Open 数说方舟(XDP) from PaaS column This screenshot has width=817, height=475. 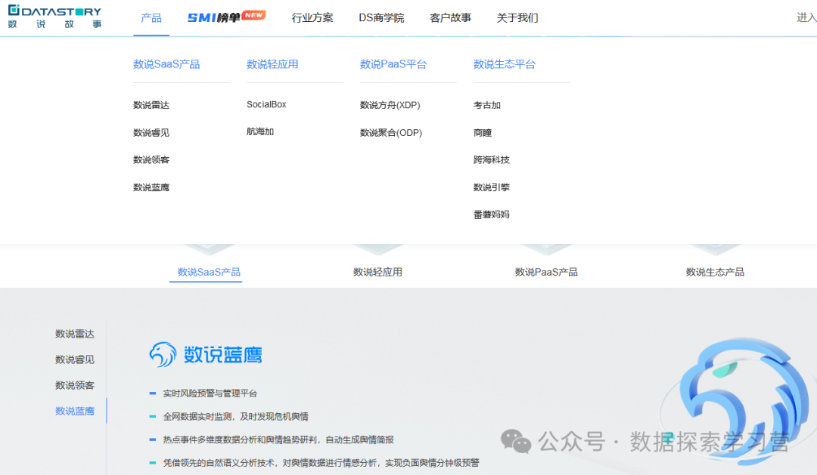(390, 105)
